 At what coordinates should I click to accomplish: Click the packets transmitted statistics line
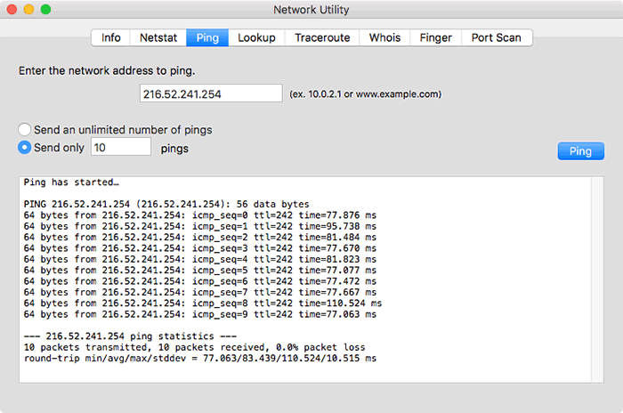[x=194, y=347]
